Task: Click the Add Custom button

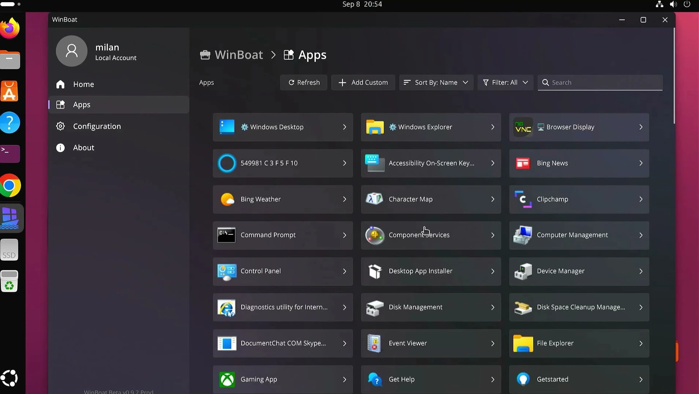Action: click(363, 82)
